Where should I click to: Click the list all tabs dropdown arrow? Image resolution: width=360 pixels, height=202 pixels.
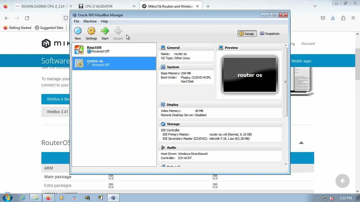coord(315,6)
